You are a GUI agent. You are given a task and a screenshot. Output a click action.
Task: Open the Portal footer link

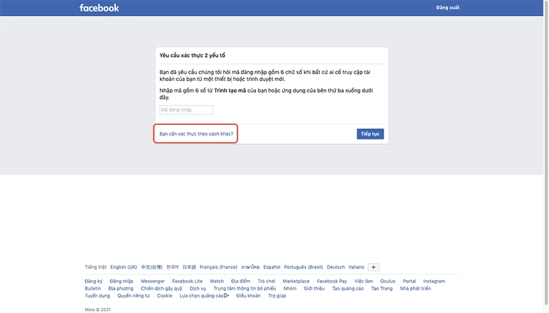click(409, 281)
